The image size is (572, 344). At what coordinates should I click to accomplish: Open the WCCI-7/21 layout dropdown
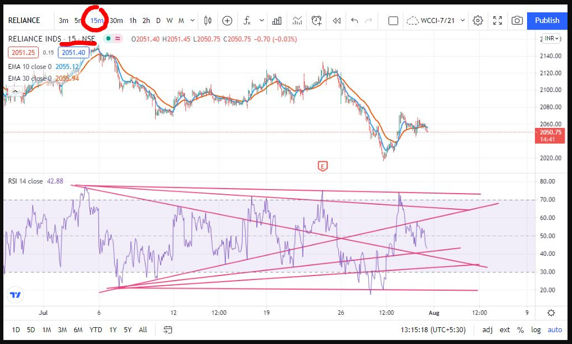(437, 21)
